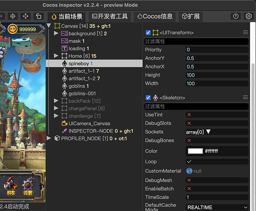Click the TimeScale value field

217,197
